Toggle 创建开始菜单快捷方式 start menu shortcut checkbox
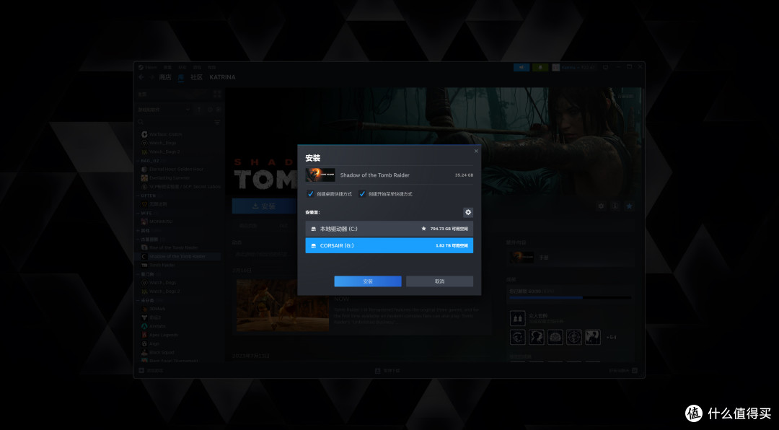The width and height of the screenshot is (779, 430). tap(362, 194)
